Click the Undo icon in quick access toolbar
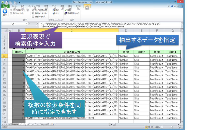This screenshot has width=204, height=130. [x=11, y=2]
